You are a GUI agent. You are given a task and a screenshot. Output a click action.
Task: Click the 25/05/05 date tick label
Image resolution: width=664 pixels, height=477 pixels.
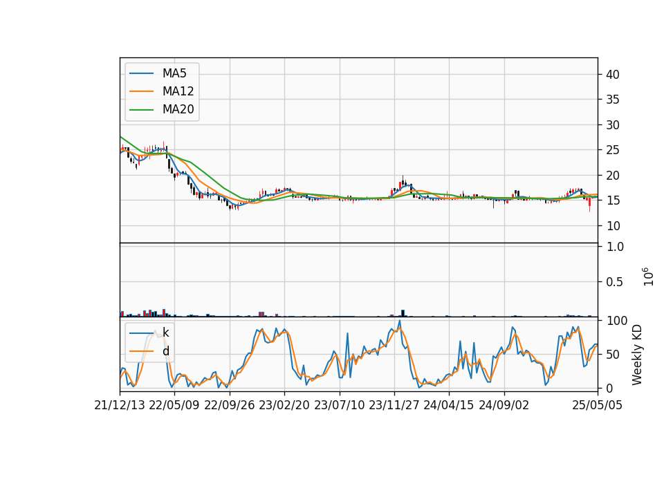[598, 405]
